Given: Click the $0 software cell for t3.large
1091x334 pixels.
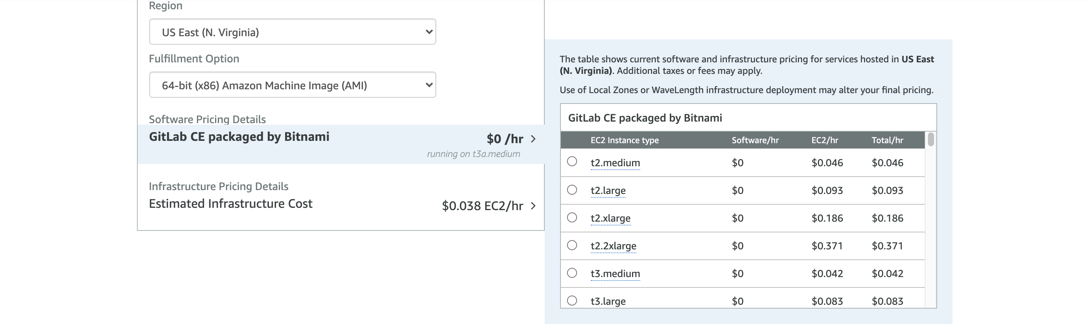Looking at the screenshot, I should click(737, 301).
